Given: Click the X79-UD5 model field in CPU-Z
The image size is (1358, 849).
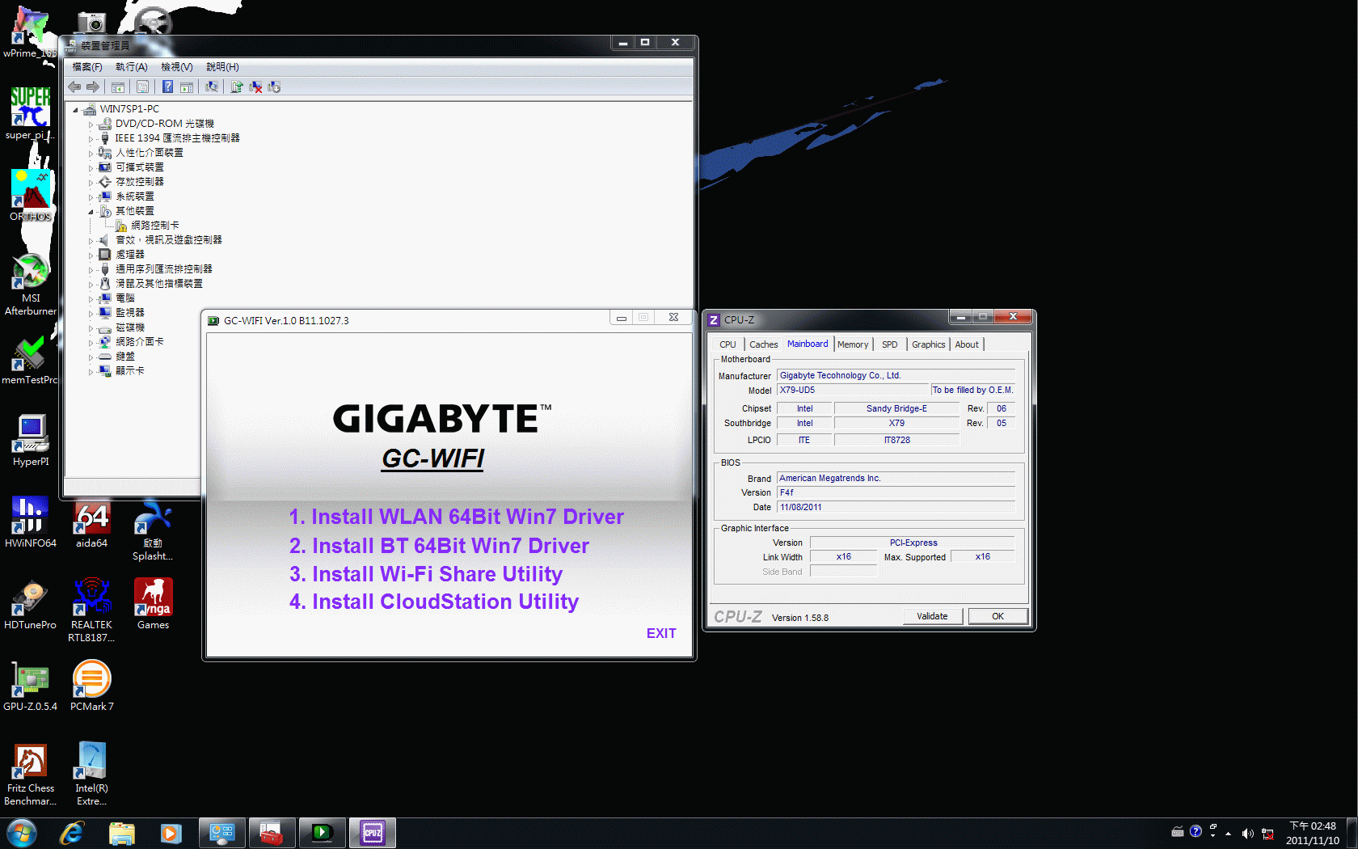Looking at the screenshot, I should [x=853, y=390].
